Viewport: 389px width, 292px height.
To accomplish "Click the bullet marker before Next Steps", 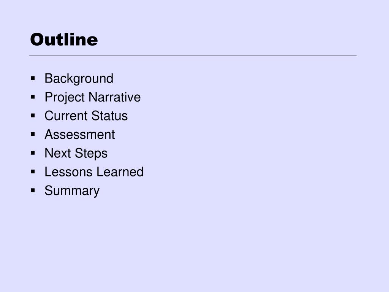I will (33, 153).
